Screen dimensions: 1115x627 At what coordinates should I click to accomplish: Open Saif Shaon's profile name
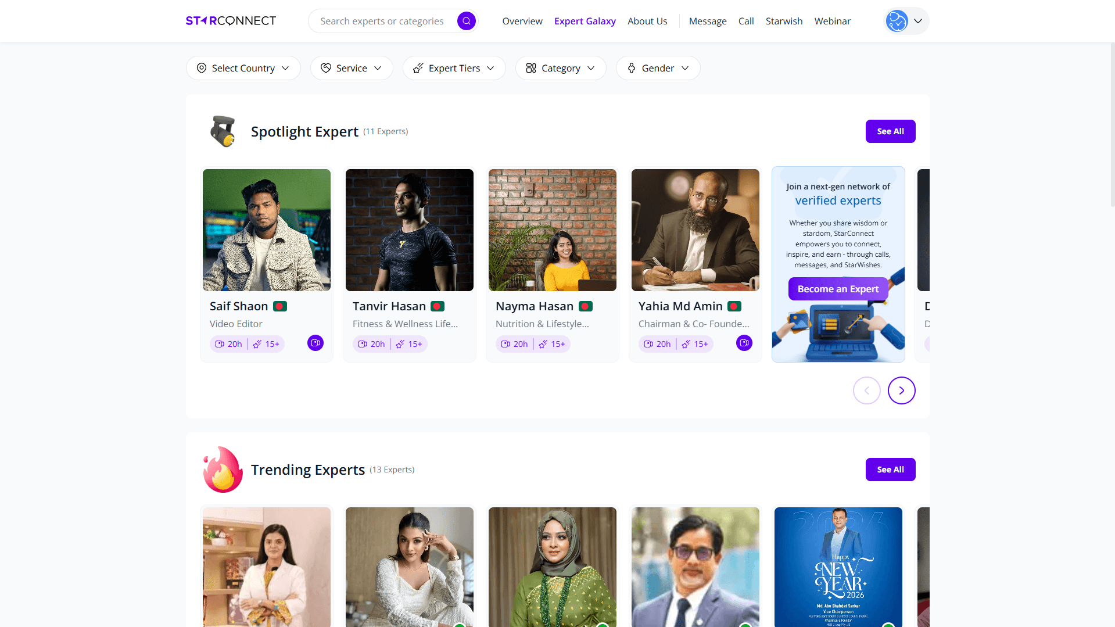[x=239, y=306]
